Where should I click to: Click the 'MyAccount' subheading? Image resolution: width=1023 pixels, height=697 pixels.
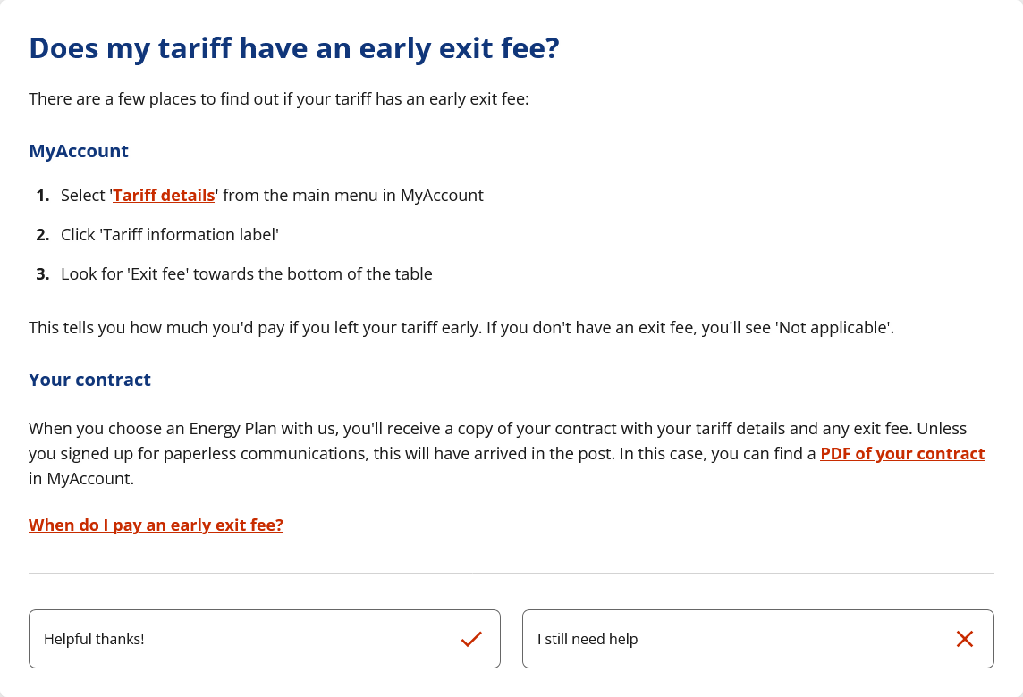tap(79, 151)
